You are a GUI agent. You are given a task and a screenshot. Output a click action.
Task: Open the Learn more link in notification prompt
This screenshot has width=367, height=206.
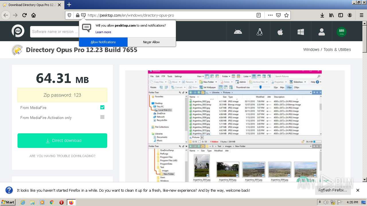103,32
